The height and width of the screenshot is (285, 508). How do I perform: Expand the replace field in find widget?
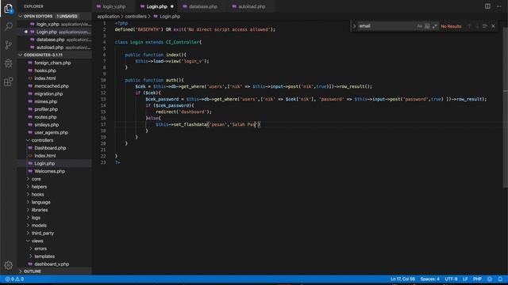point(354,26)
